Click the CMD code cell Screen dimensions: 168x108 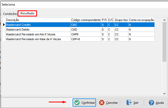[x=86, y=30]
